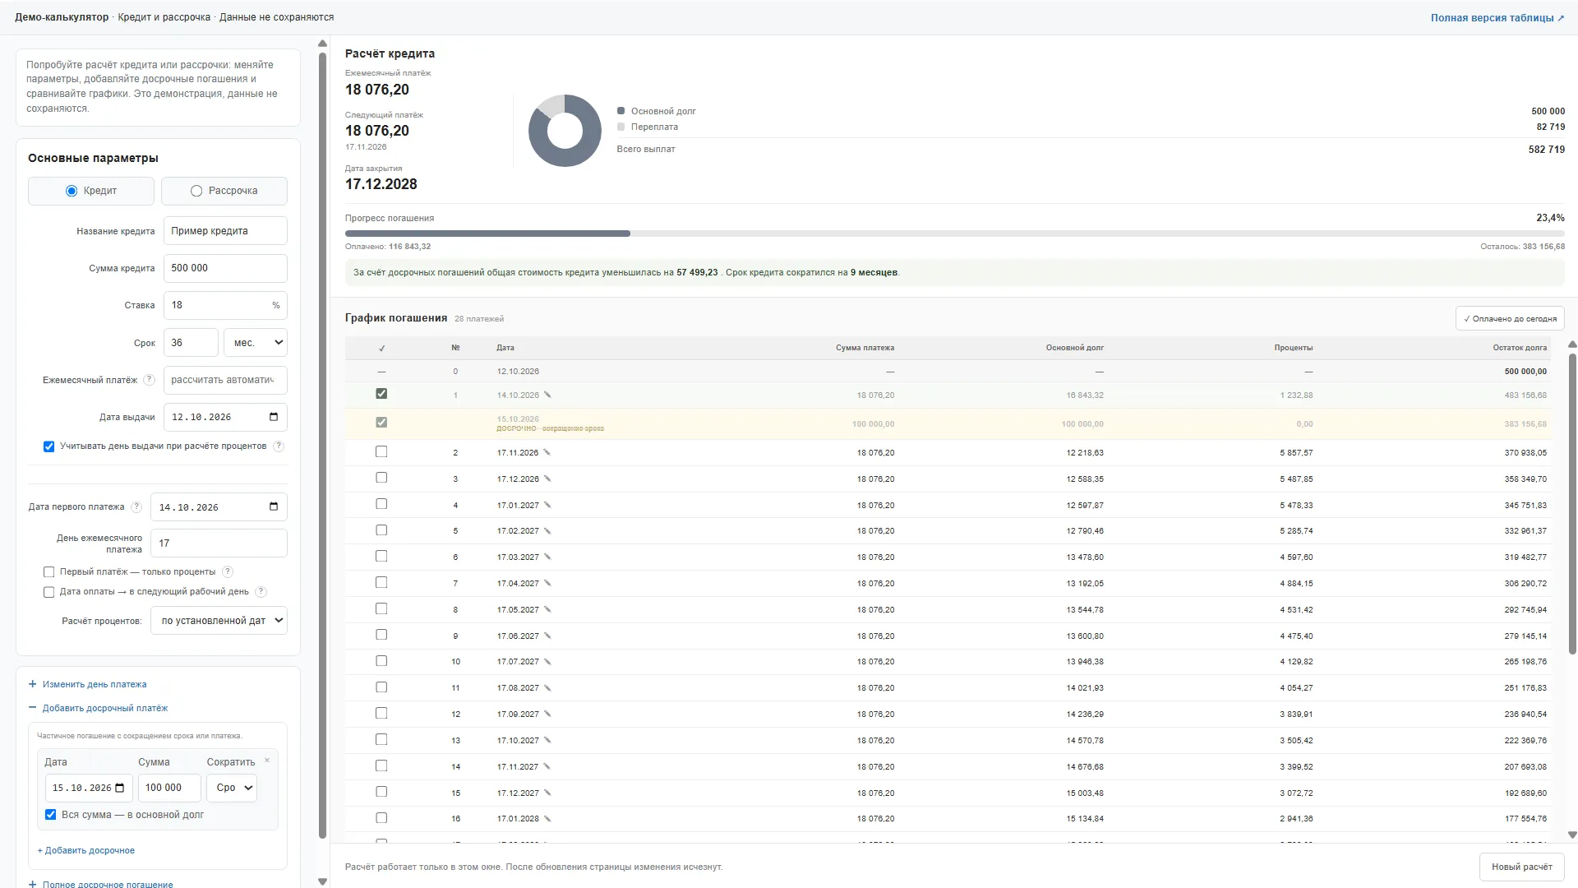
Task: Open calendar picker for Дата выдачи
Action: pos(274,418)
